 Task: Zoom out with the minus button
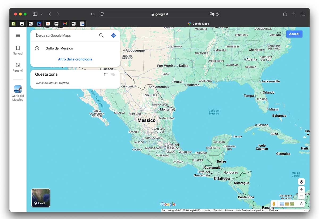pos(301,196)
